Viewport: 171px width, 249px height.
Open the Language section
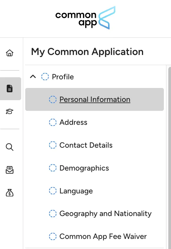click(x=76, y=191)
